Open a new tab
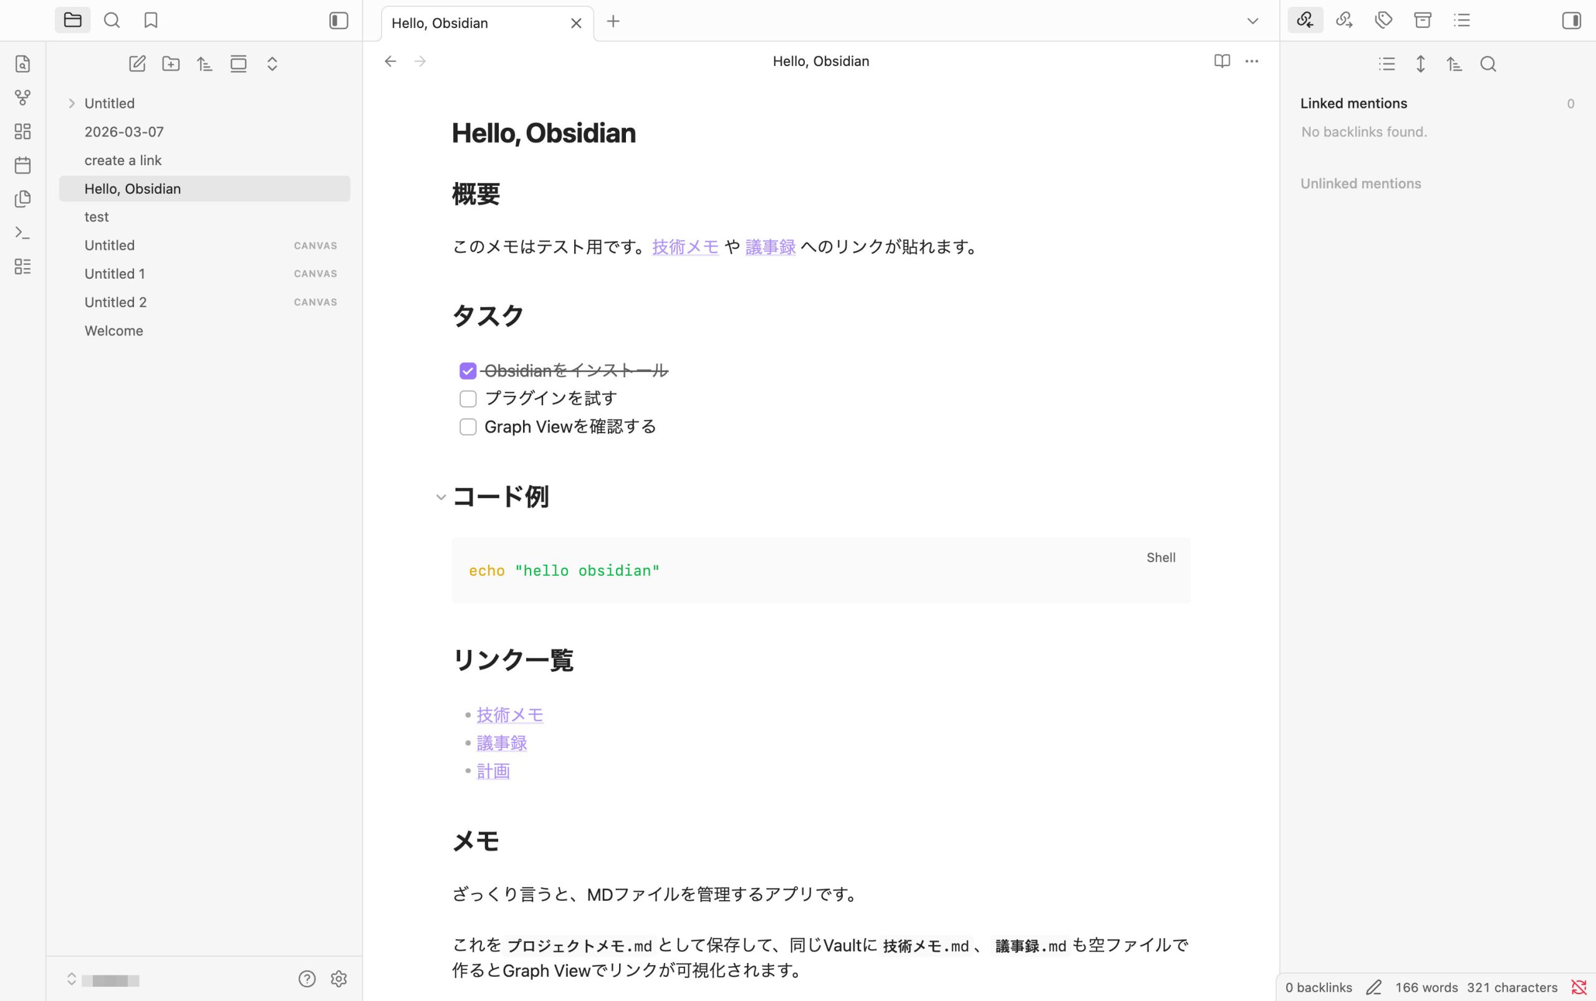Viewport: 1596px width, 1001px height. (x=613, y=22)
